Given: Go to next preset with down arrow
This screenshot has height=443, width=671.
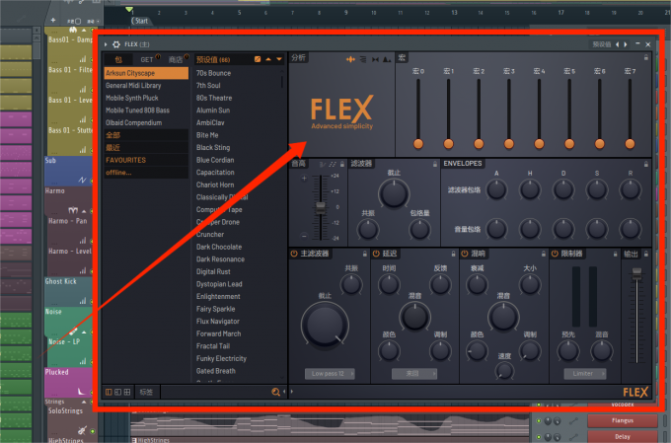Looking at the screenshot, I should click(x=279, y=59).
